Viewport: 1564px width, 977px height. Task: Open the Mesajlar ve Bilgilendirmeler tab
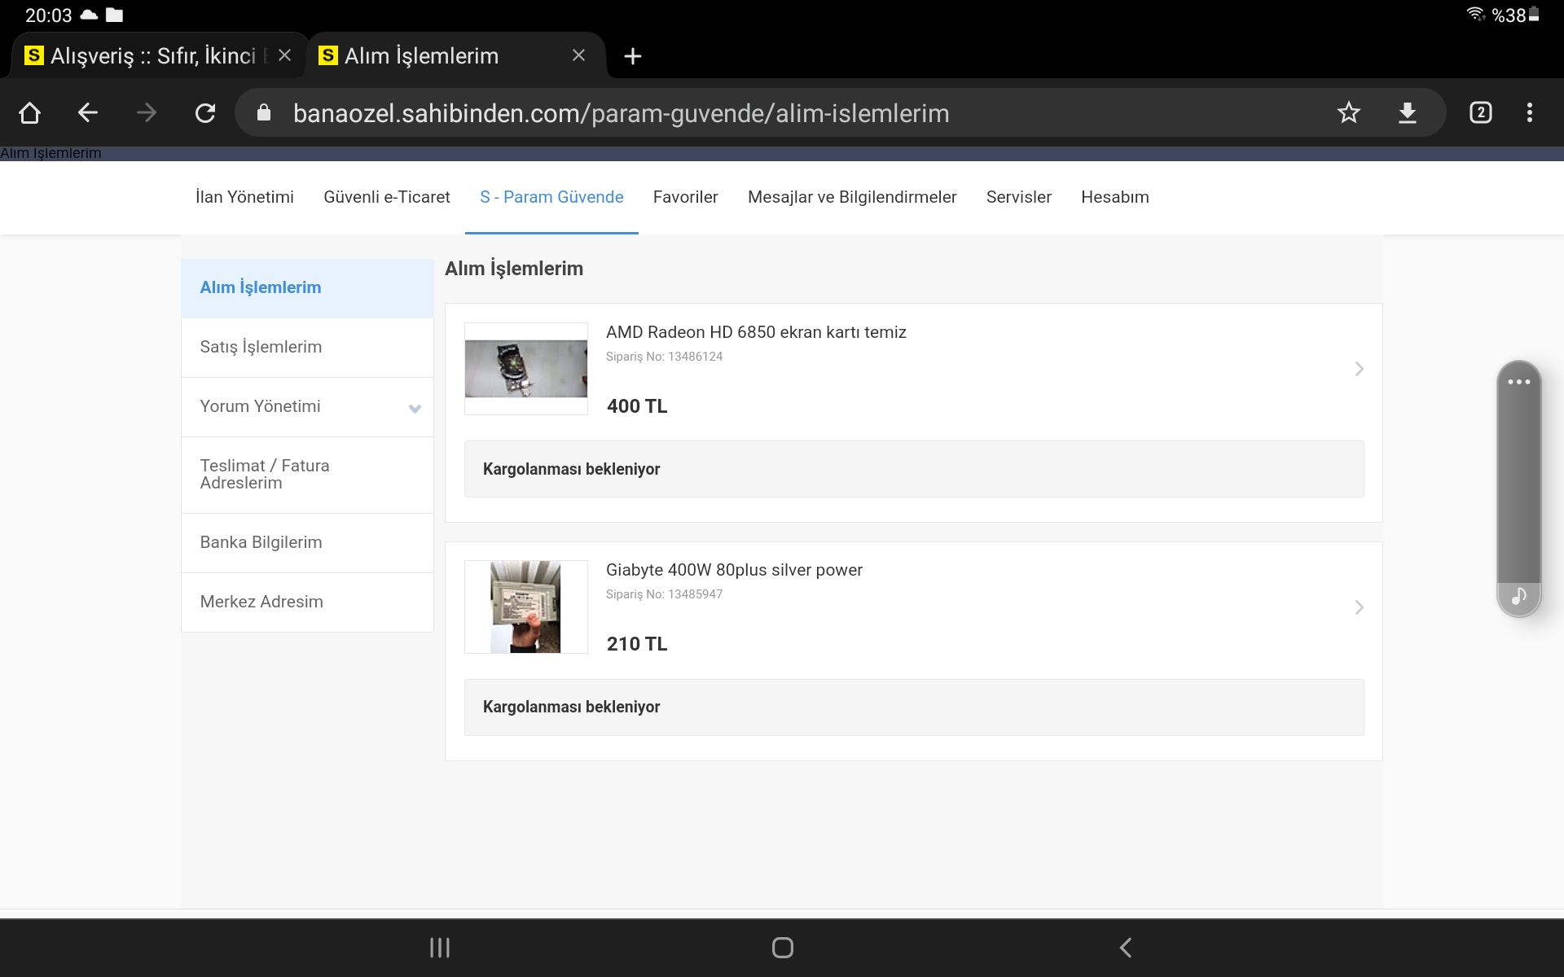851,197
